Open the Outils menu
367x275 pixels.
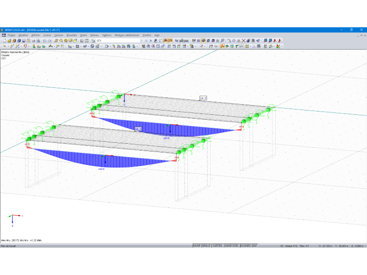(84, 35)
